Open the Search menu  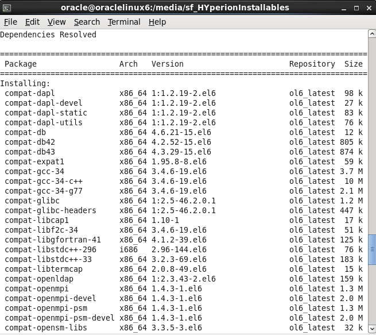pyautogui.click(x=87, y=22)
